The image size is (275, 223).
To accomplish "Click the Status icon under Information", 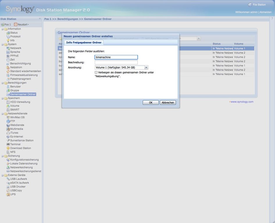I will (8, 33).
